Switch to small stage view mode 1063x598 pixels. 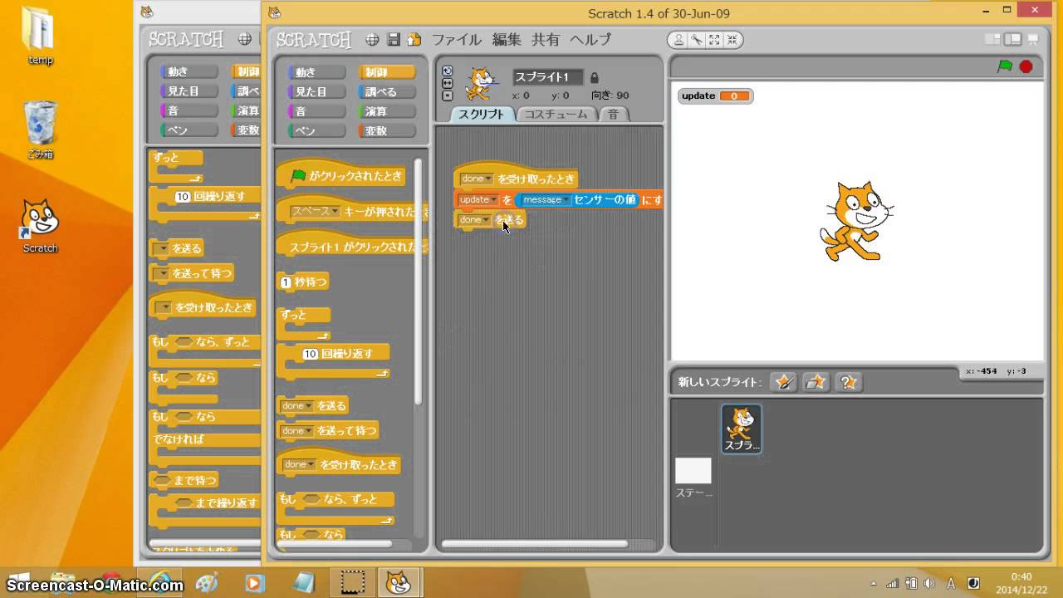coord(992,39)
